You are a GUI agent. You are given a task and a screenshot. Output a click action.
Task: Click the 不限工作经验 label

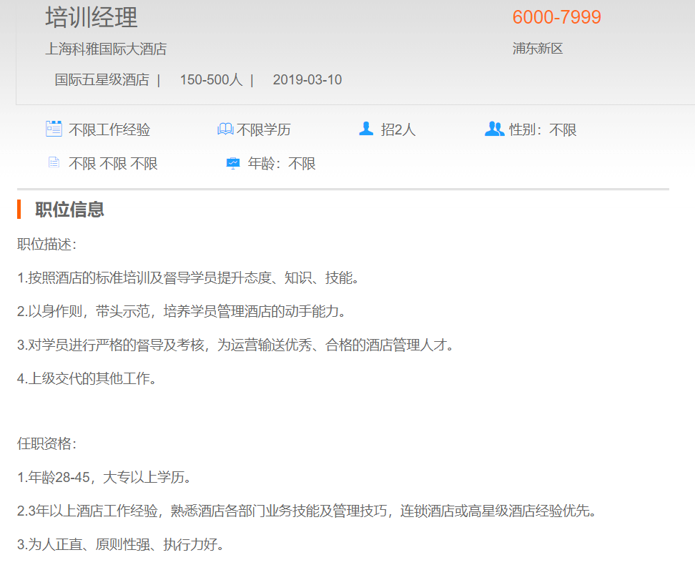point(109,130)
